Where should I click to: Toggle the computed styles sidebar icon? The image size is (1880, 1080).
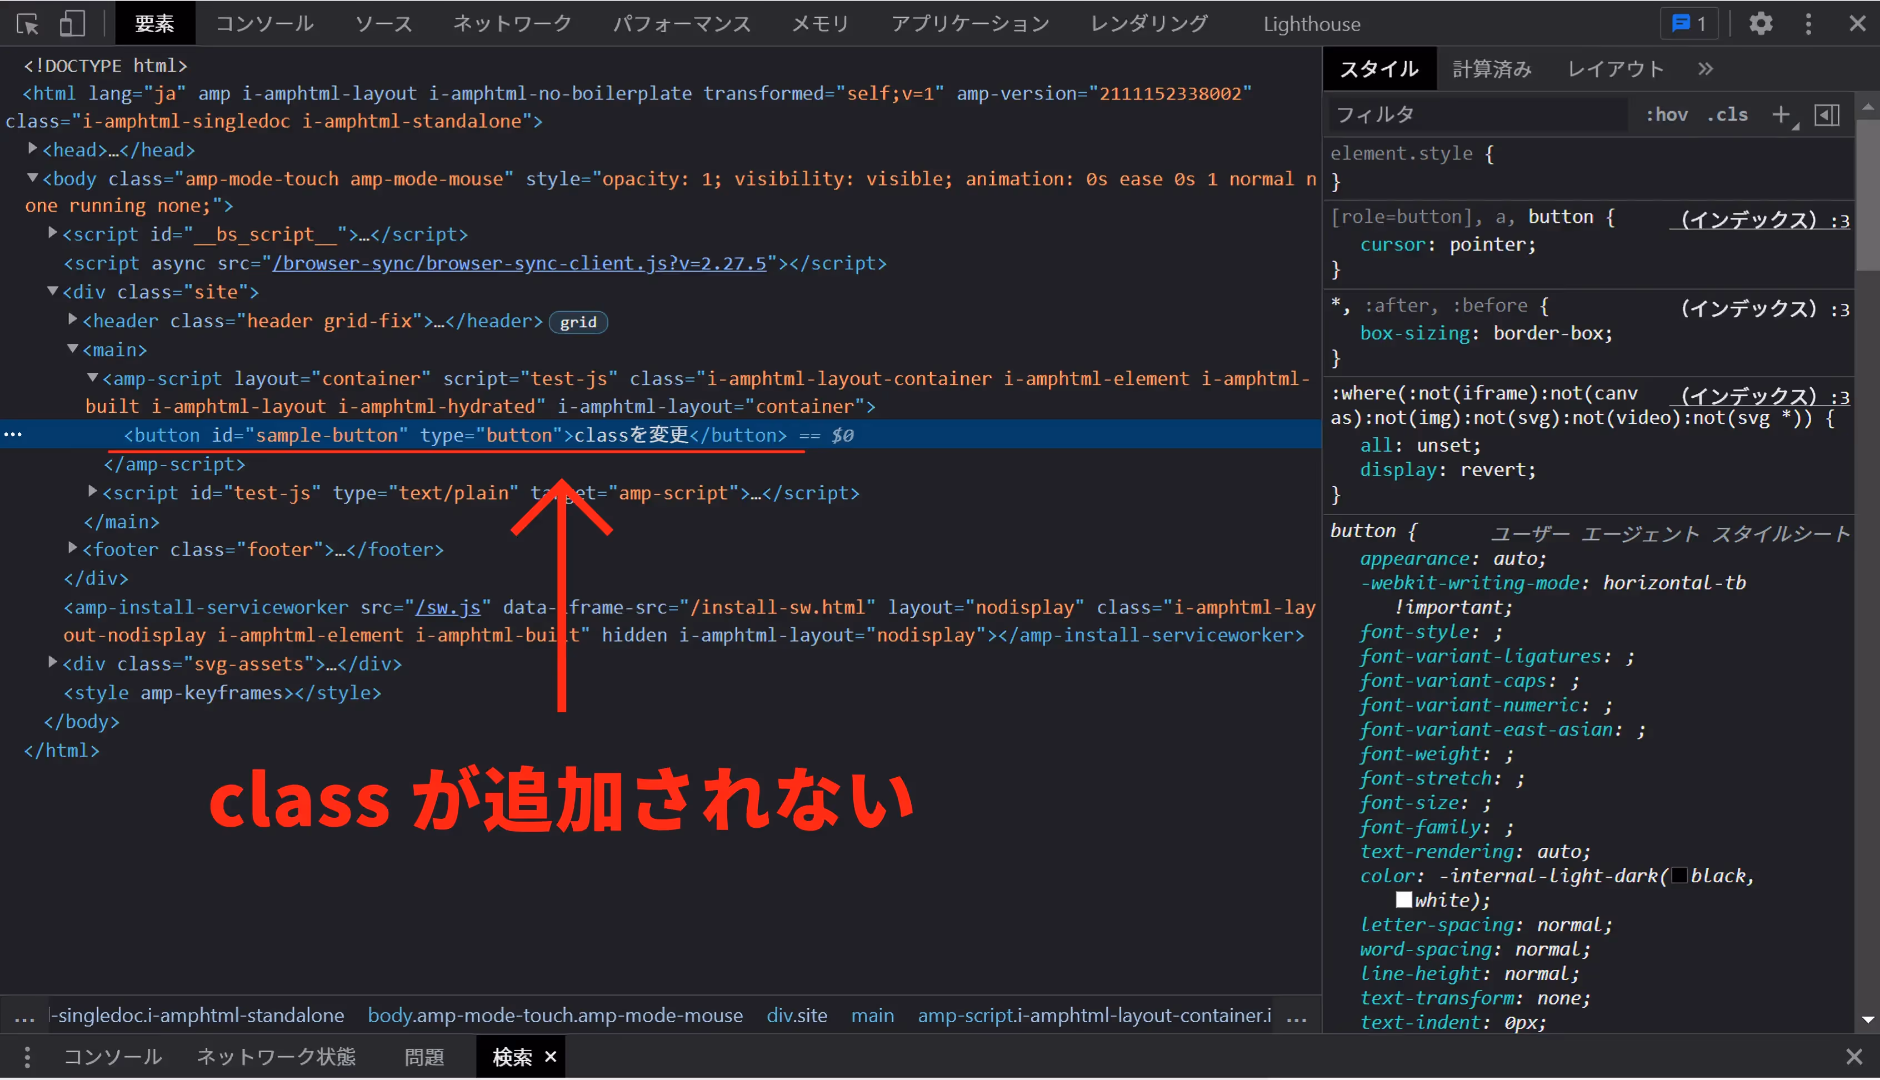(1827, 115)
